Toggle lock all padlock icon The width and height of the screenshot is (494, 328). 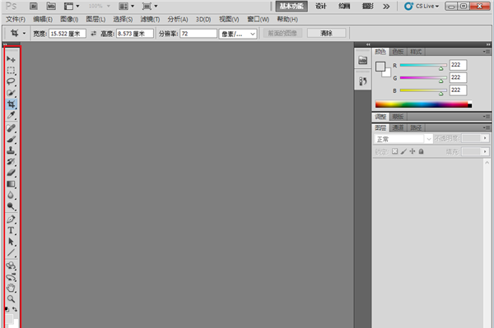point(422,151)
